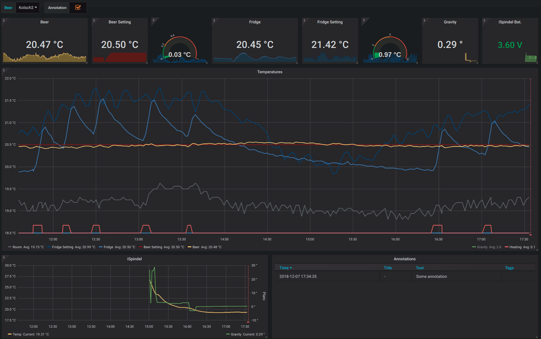Click the info icon on Gravity panel
541x339 pixels.
[424, 20]
